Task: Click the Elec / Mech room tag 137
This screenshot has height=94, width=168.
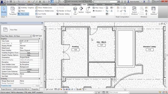Action: 102,45
